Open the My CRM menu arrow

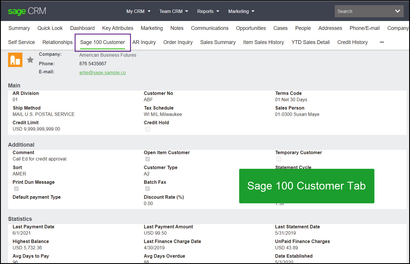[149, 11]
